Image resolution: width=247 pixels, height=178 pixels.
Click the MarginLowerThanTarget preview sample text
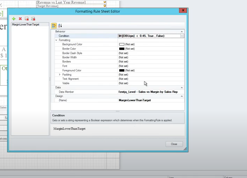[x=70, y=129]
